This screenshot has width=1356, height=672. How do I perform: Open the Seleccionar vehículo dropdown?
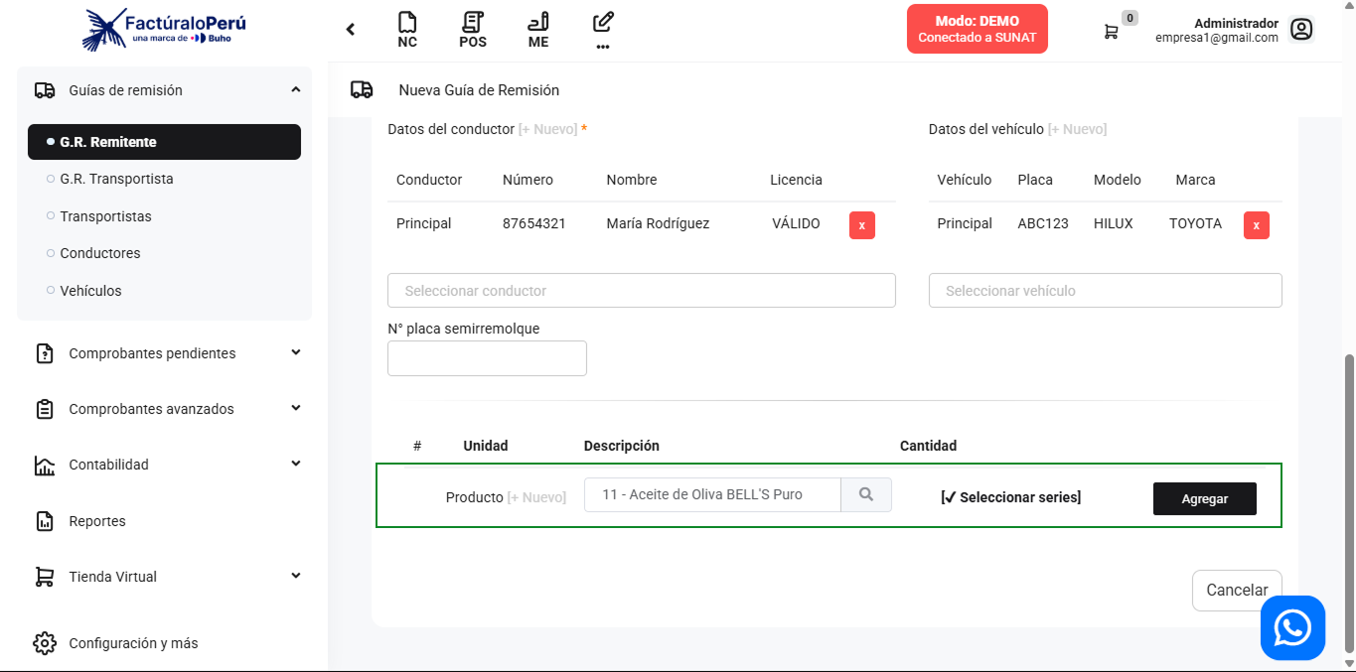coord(1105,291)
